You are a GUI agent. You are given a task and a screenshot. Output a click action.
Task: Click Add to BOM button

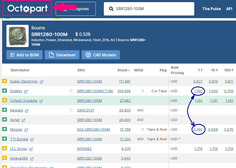(x=24, y=55)
